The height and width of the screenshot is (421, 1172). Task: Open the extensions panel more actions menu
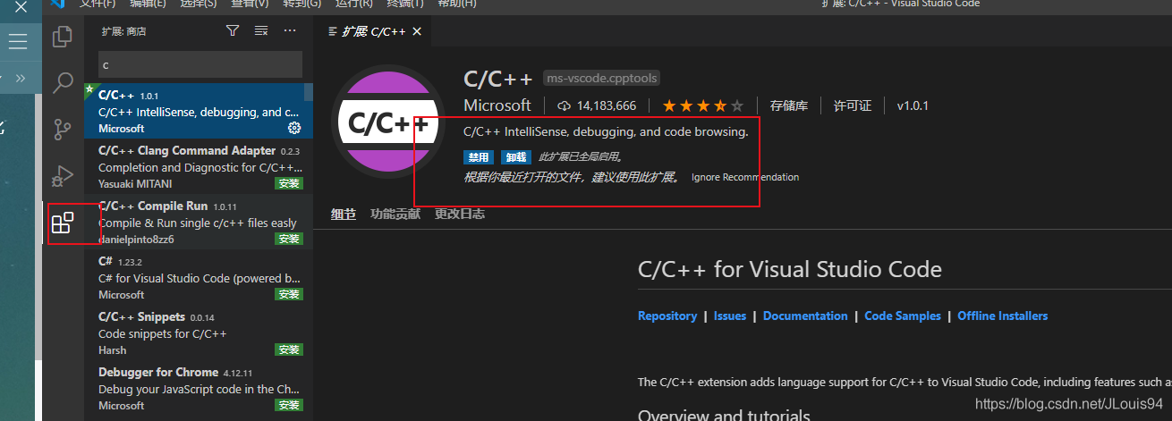(x=290, y=30)
